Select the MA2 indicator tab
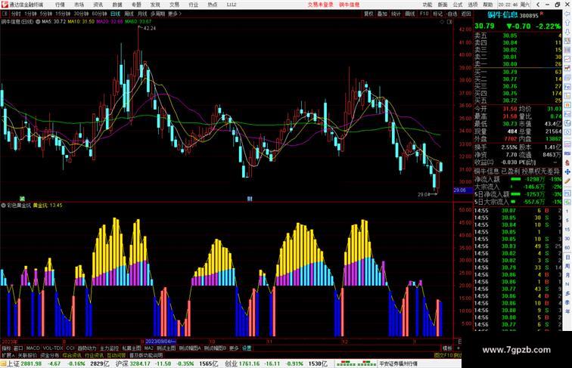 (149, 348)
